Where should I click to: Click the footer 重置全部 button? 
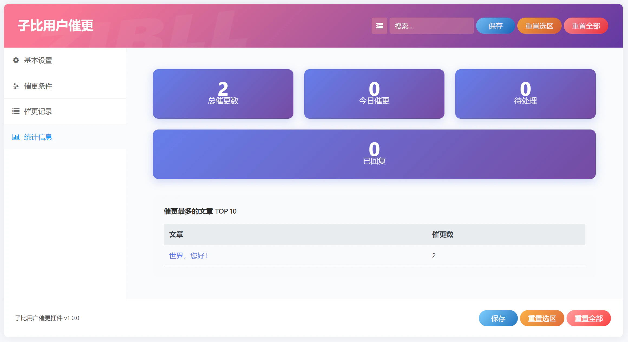(x=589, y=318)
